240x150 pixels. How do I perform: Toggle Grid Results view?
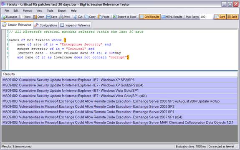(x=150, y=17)
